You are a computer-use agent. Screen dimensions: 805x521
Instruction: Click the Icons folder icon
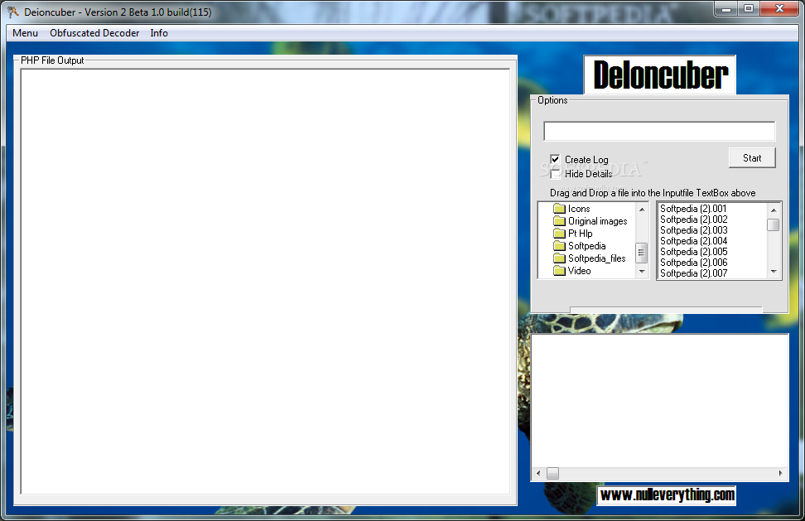(559, 209)
